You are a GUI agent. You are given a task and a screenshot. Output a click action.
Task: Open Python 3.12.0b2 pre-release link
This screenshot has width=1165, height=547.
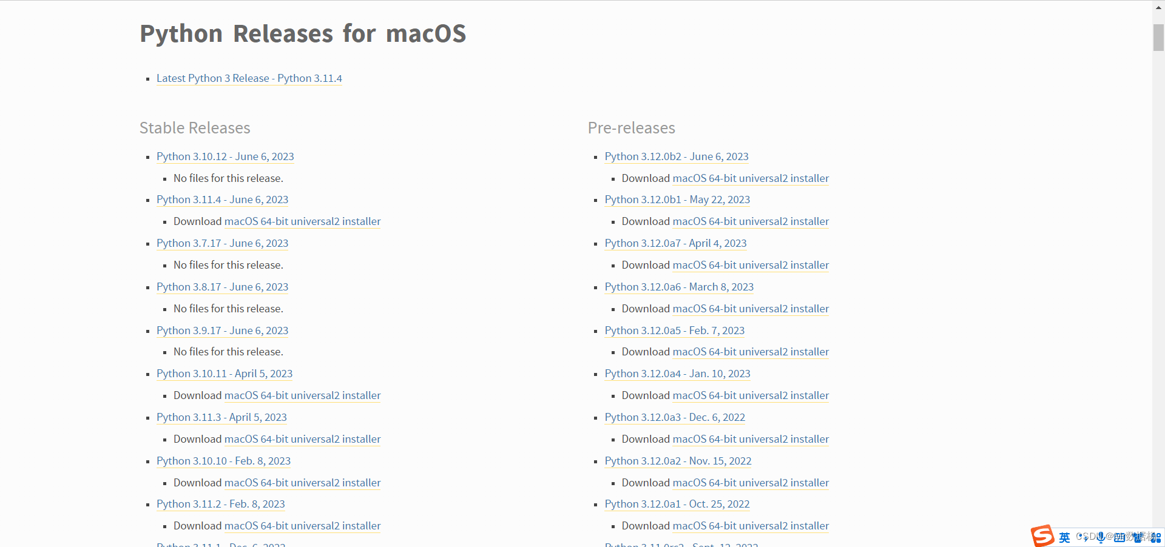(677, 156)
